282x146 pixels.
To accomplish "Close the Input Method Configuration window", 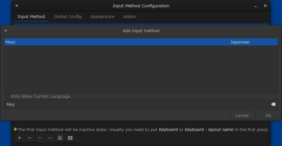I will (x=17, y=6).
